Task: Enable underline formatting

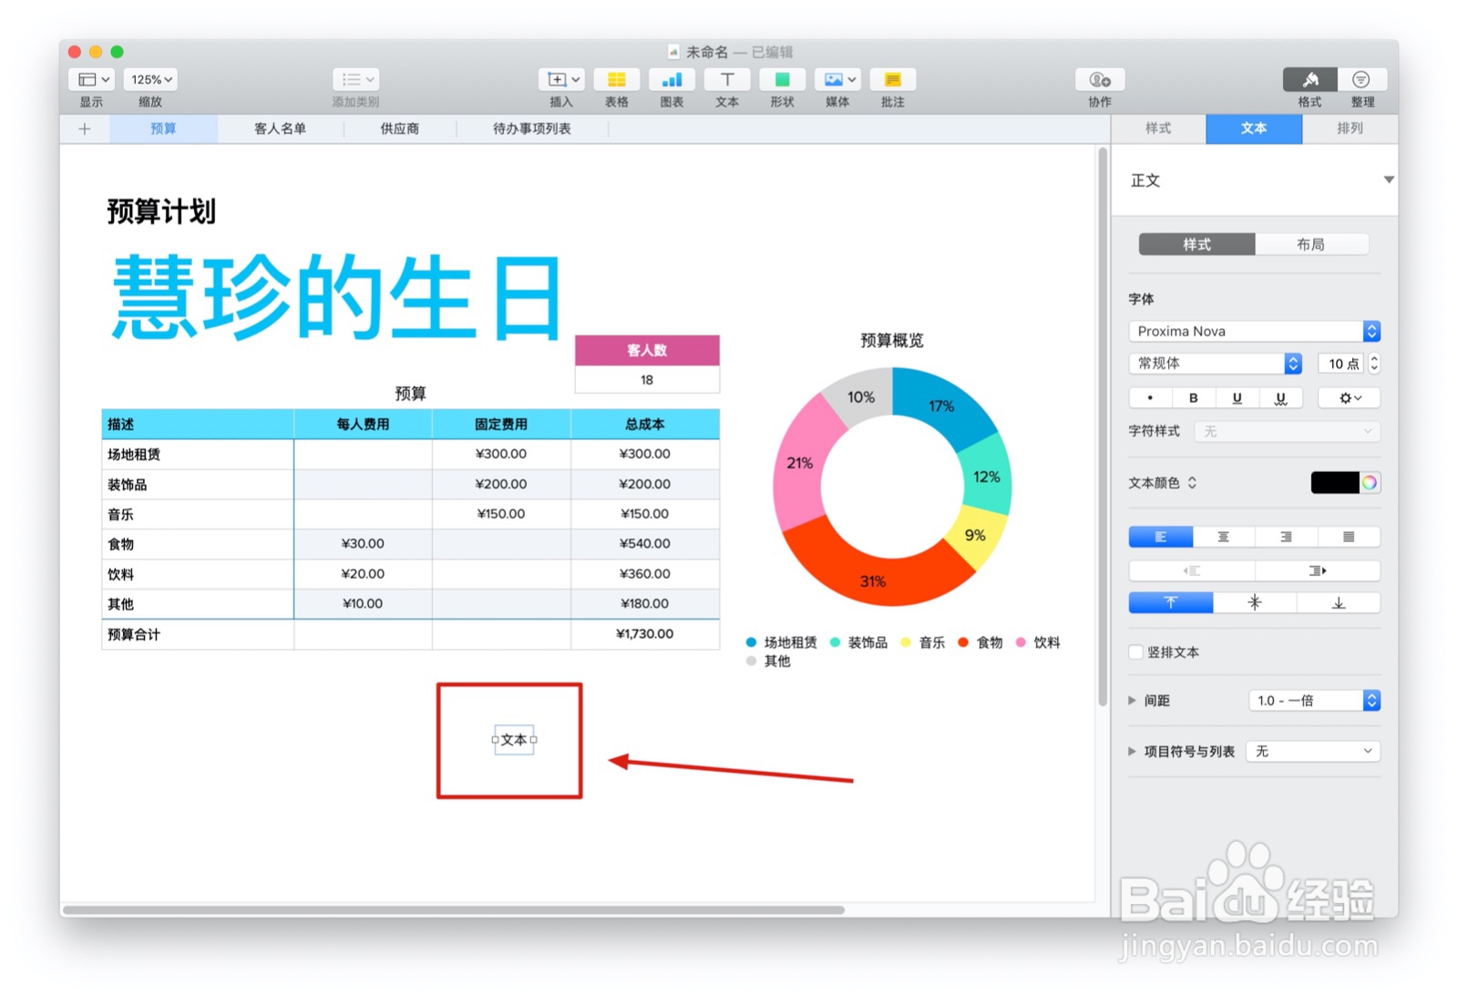Action: [1237, 397]
